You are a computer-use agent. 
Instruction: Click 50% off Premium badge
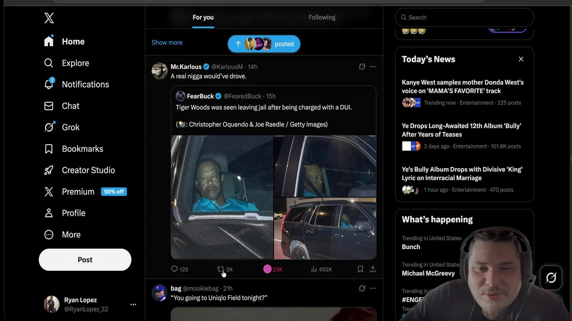114,192
